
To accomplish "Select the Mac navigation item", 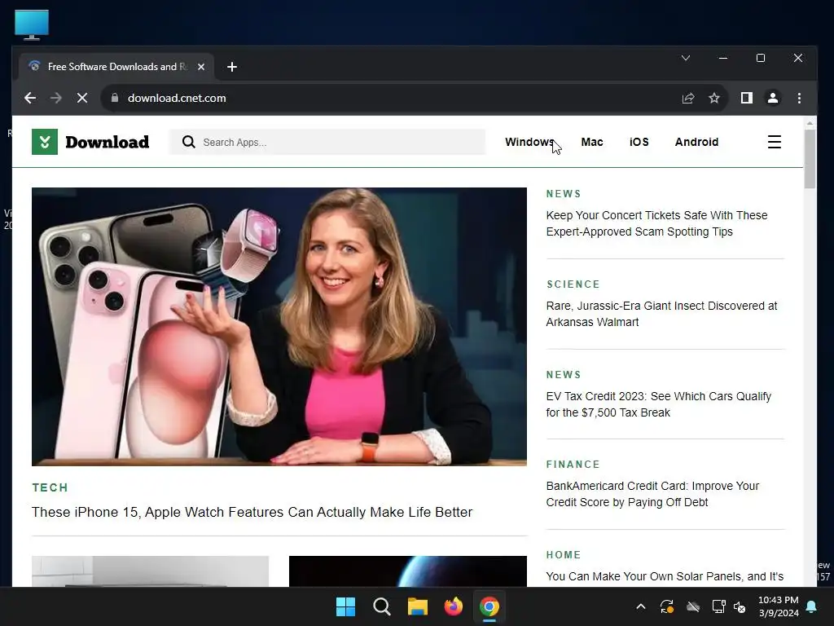I will 592,142.
